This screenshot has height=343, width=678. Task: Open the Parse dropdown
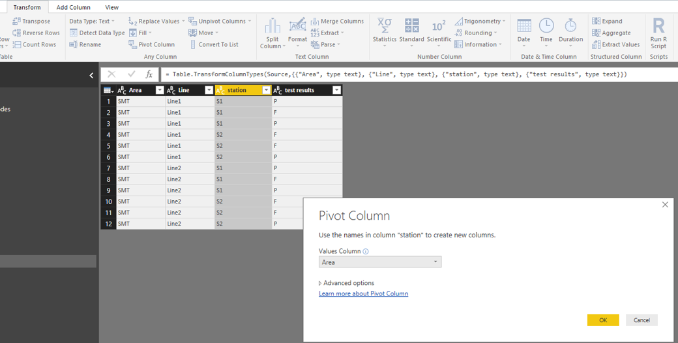point(325,44)
